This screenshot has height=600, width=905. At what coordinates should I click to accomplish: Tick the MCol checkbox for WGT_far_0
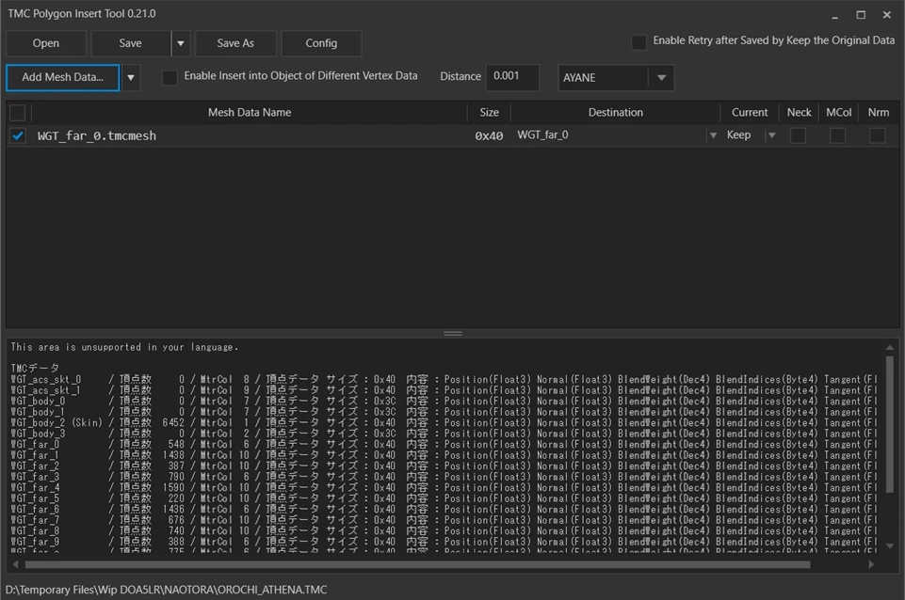point(837,135)
